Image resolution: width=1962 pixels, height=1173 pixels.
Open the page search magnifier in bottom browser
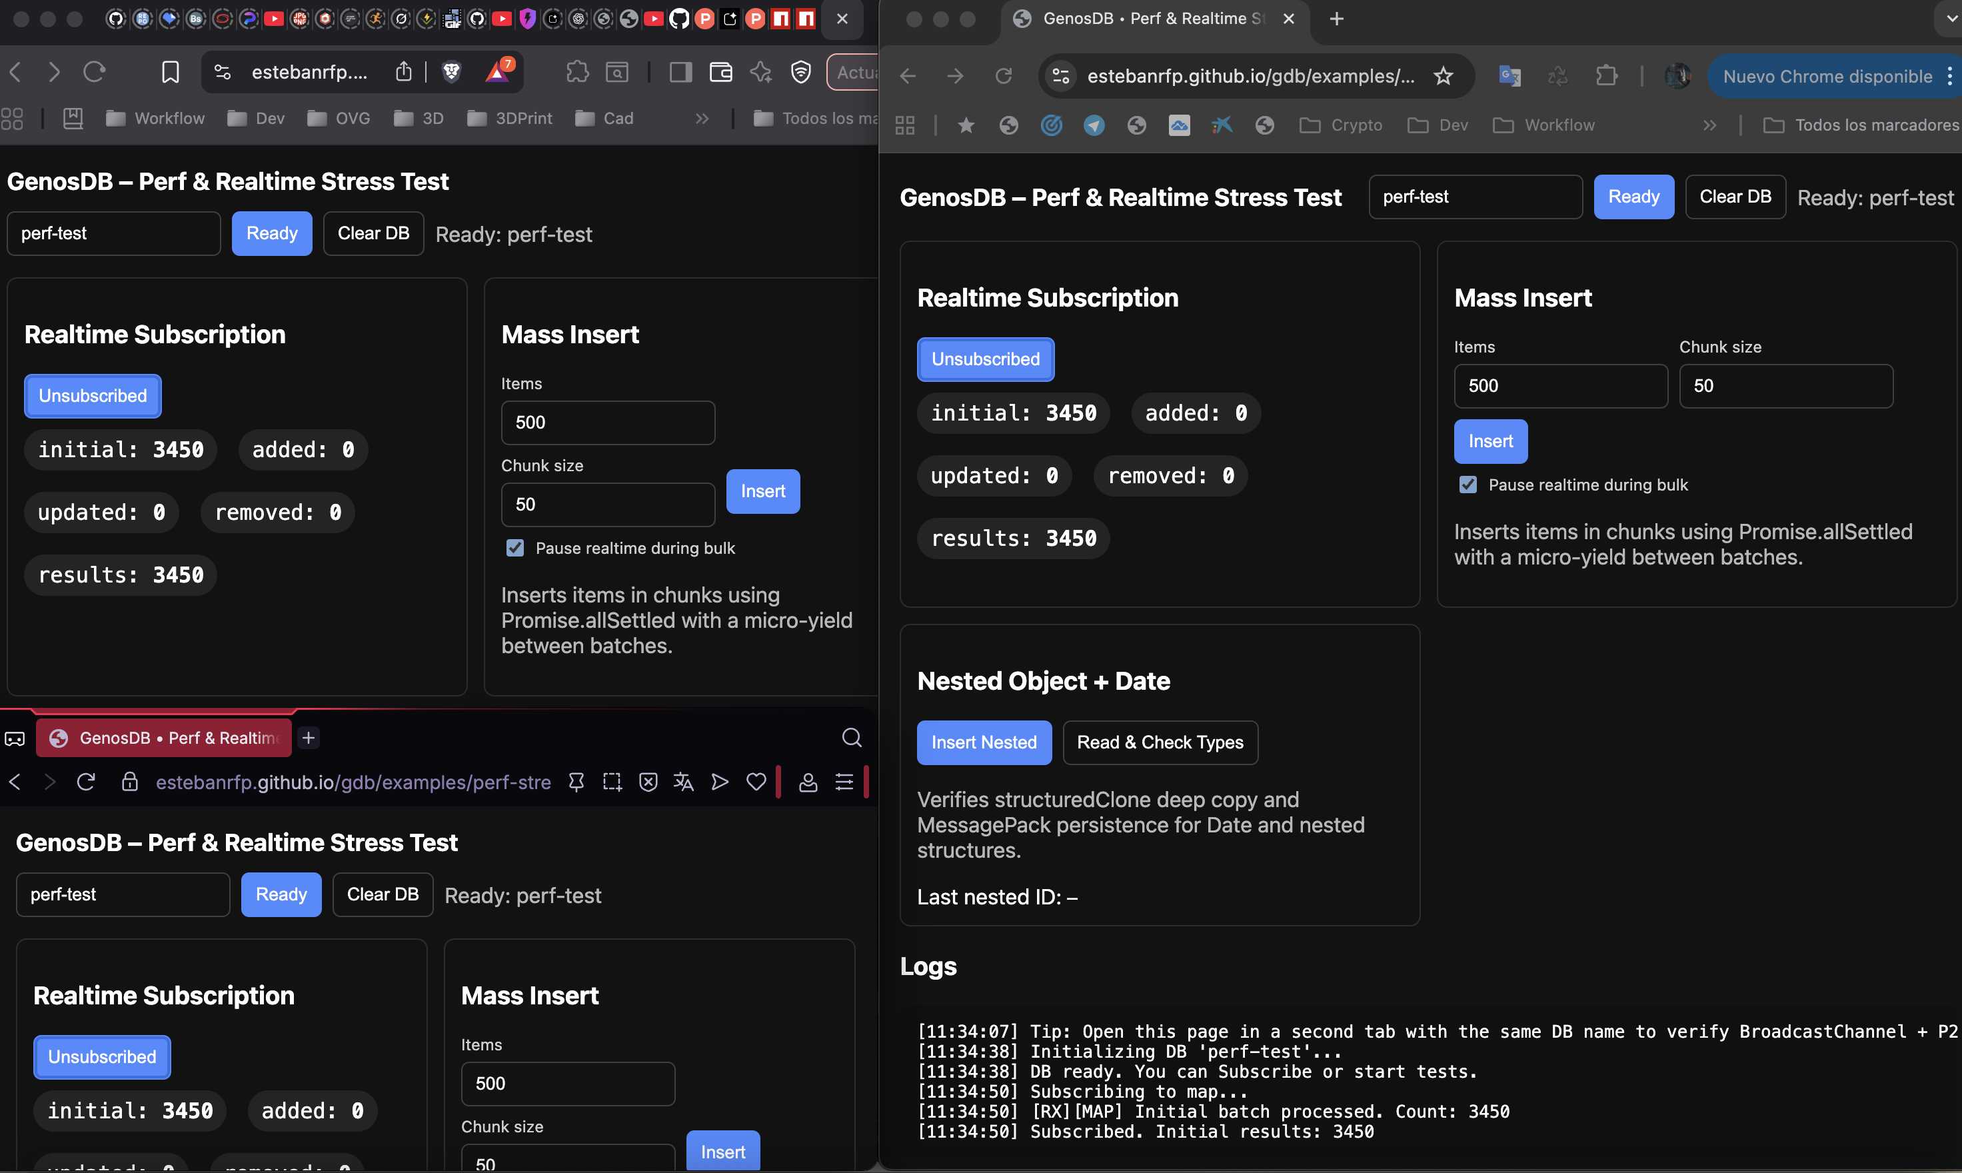852,736
